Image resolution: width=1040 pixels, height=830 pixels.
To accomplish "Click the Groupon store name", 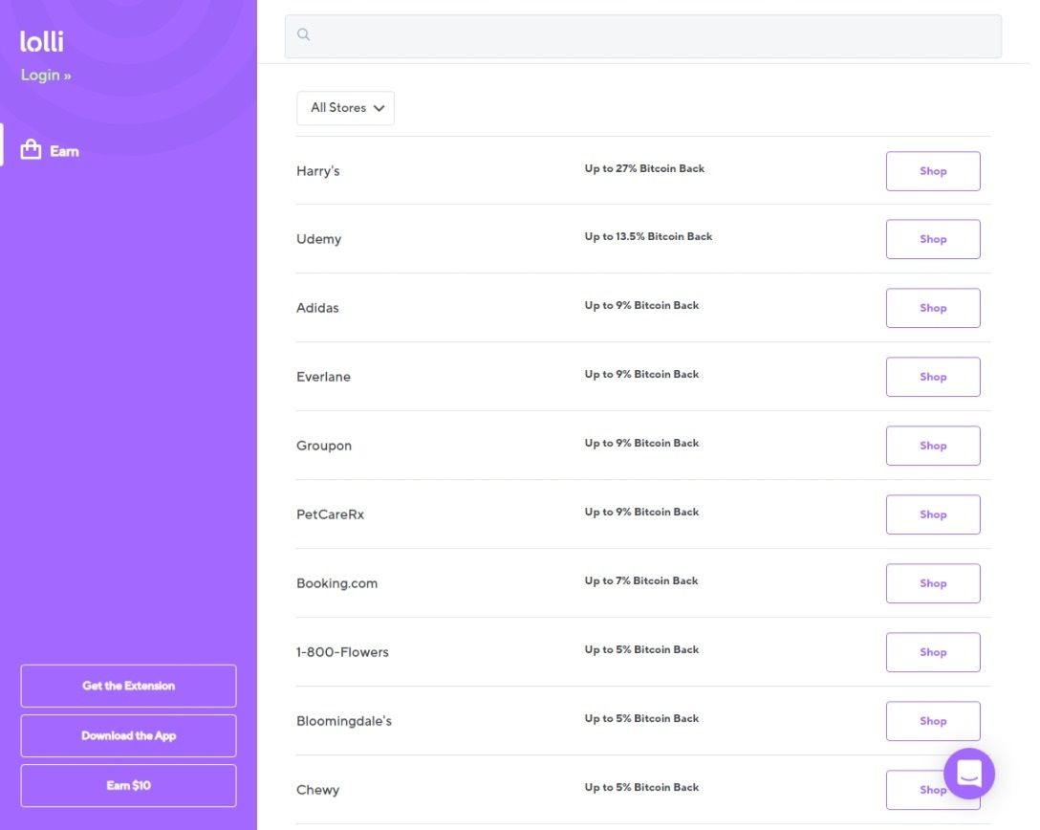I will 324,446.
